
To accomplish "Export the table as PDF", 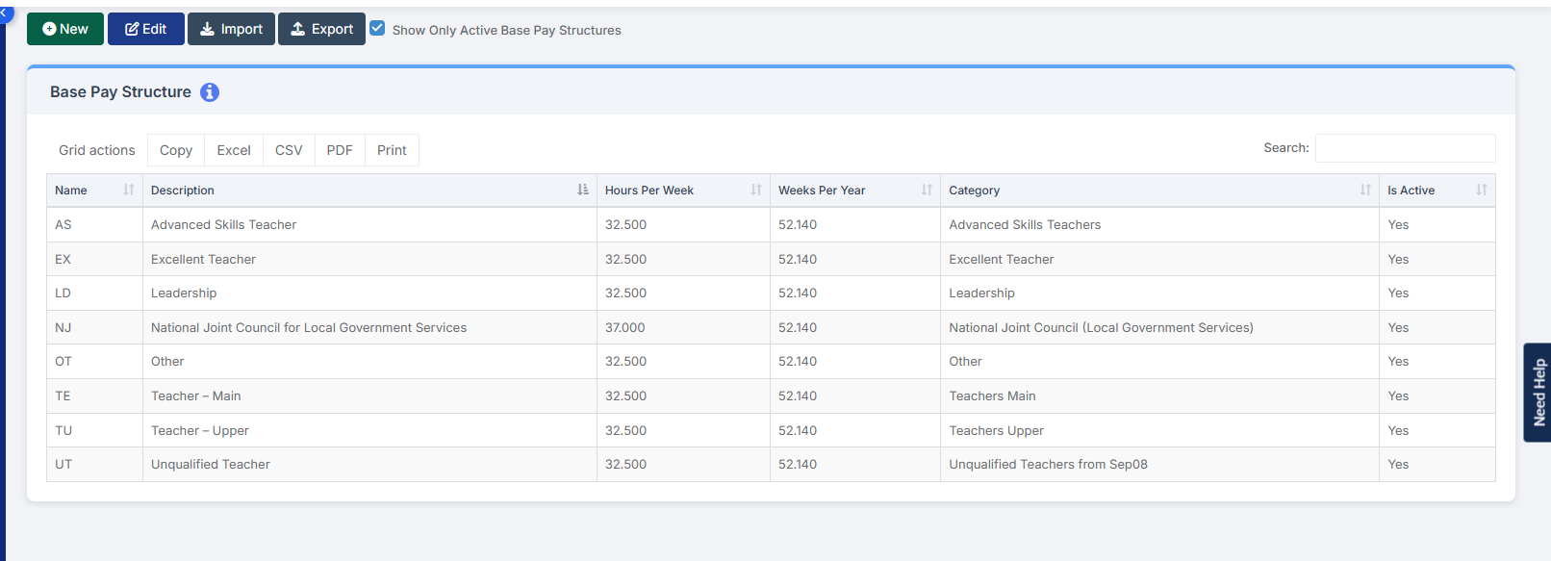I will point(340,150).
